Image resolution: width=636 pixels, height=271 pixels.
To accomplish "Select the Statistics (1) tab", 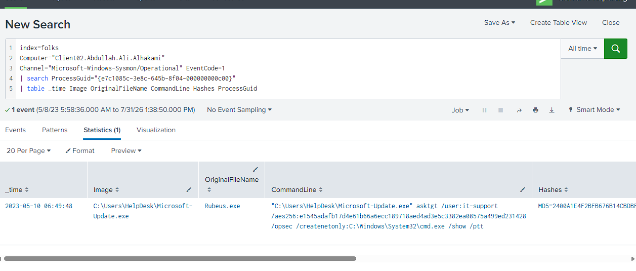I will (x=102, y=130).
